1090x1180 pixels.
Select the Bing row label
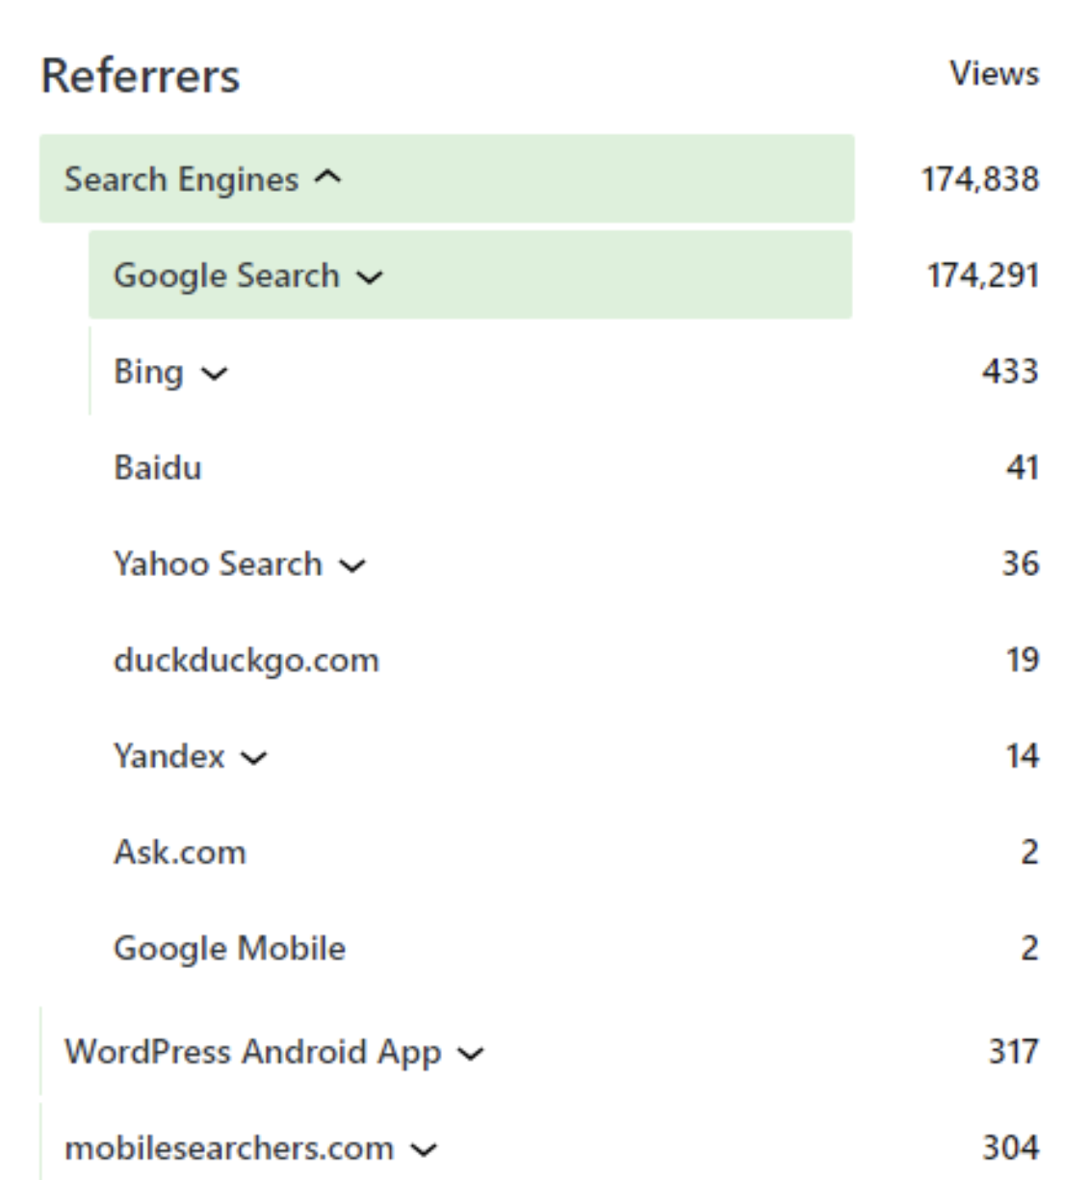tap(148, 372)
